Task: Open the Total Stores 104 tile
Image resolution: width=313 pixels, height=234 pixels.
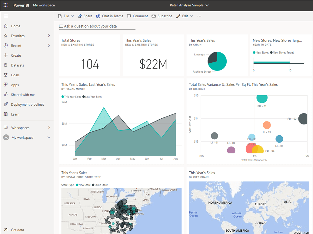Action: coord(90,55)
